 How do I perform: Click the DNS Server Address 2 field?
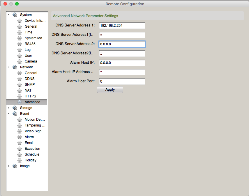click(122, 44)
